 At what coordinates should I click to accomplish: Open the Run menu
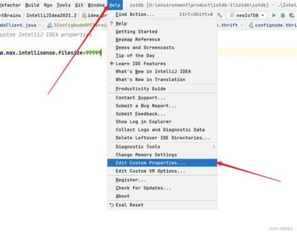click(x=48, y=5)
